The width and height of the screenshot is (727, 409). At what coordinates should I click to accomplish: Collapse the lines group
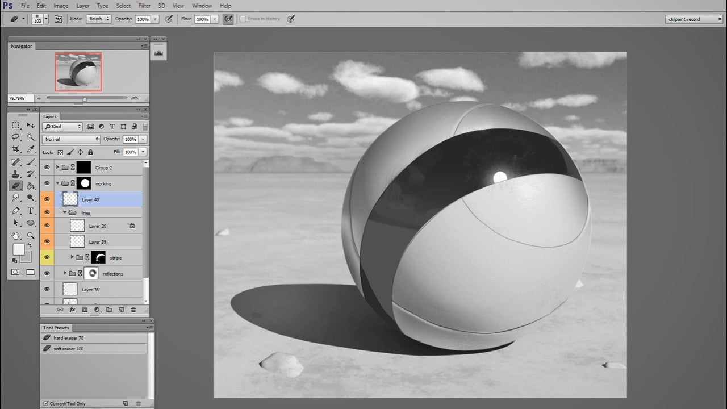point(64,212)
